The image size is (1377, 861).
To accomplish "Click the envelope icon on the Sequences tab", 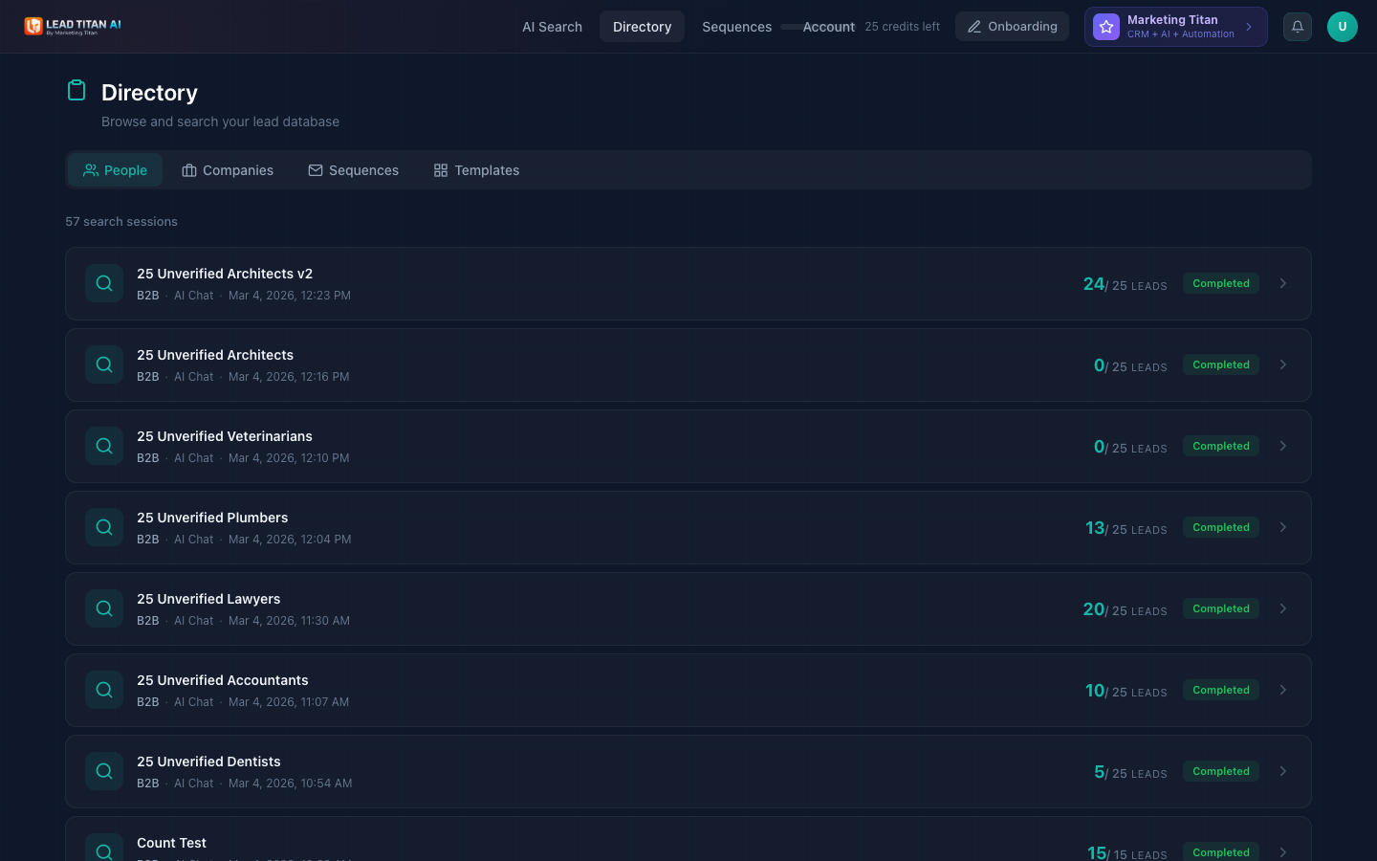I will coord(316,169).
